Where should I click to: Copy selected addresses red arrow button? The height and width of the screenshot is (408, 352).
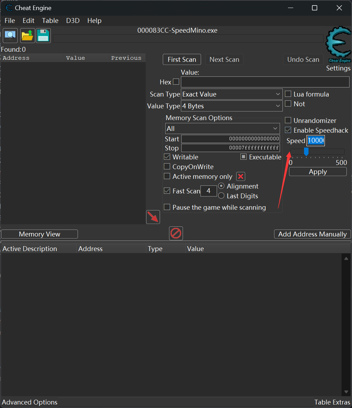153,217
